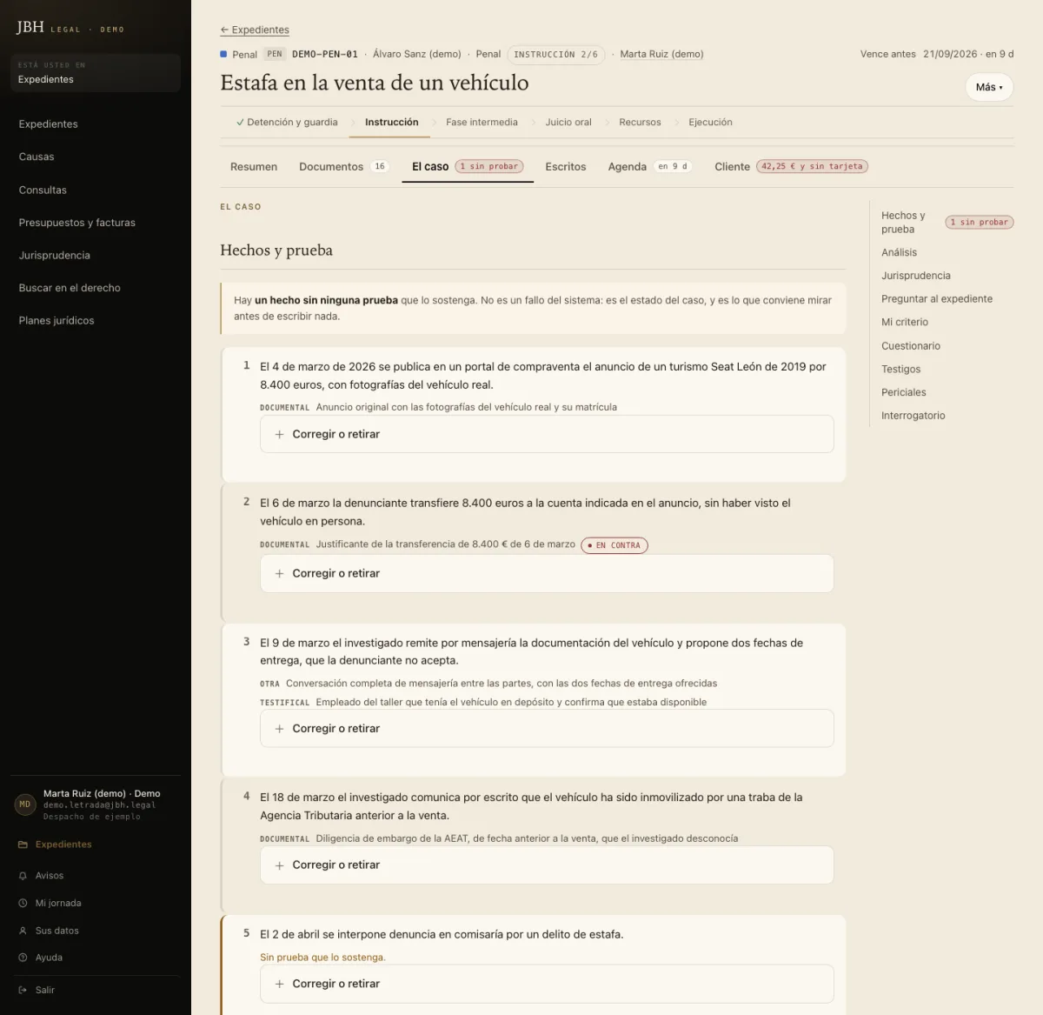
Task: Navigate to Planes jurídicos
Action: pos(56,321)
